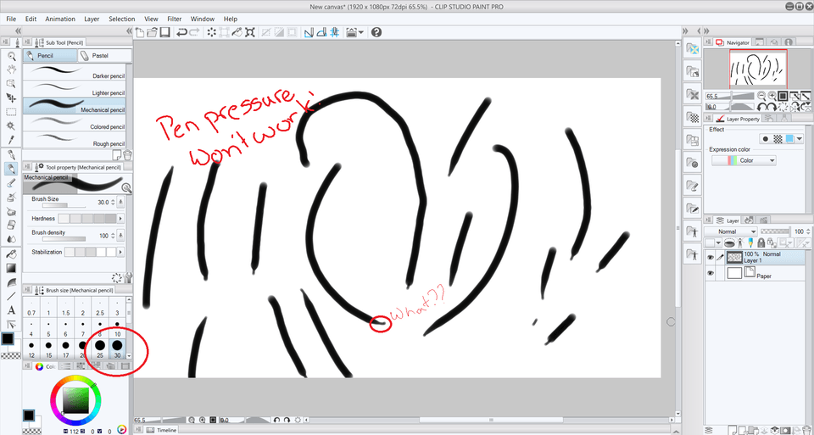Select the Pen tool in toolbox
The height and width of the screenshot is (435, 814).
(11, 154)
